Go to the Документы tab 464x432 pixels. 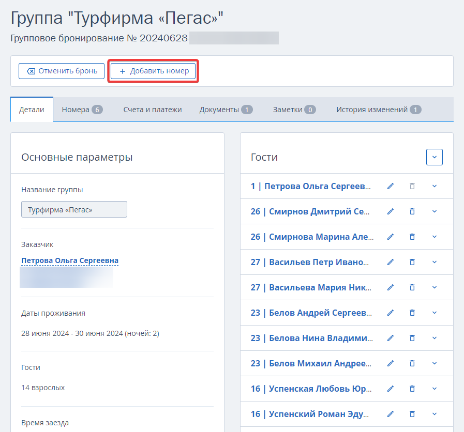tap(226, 110)
